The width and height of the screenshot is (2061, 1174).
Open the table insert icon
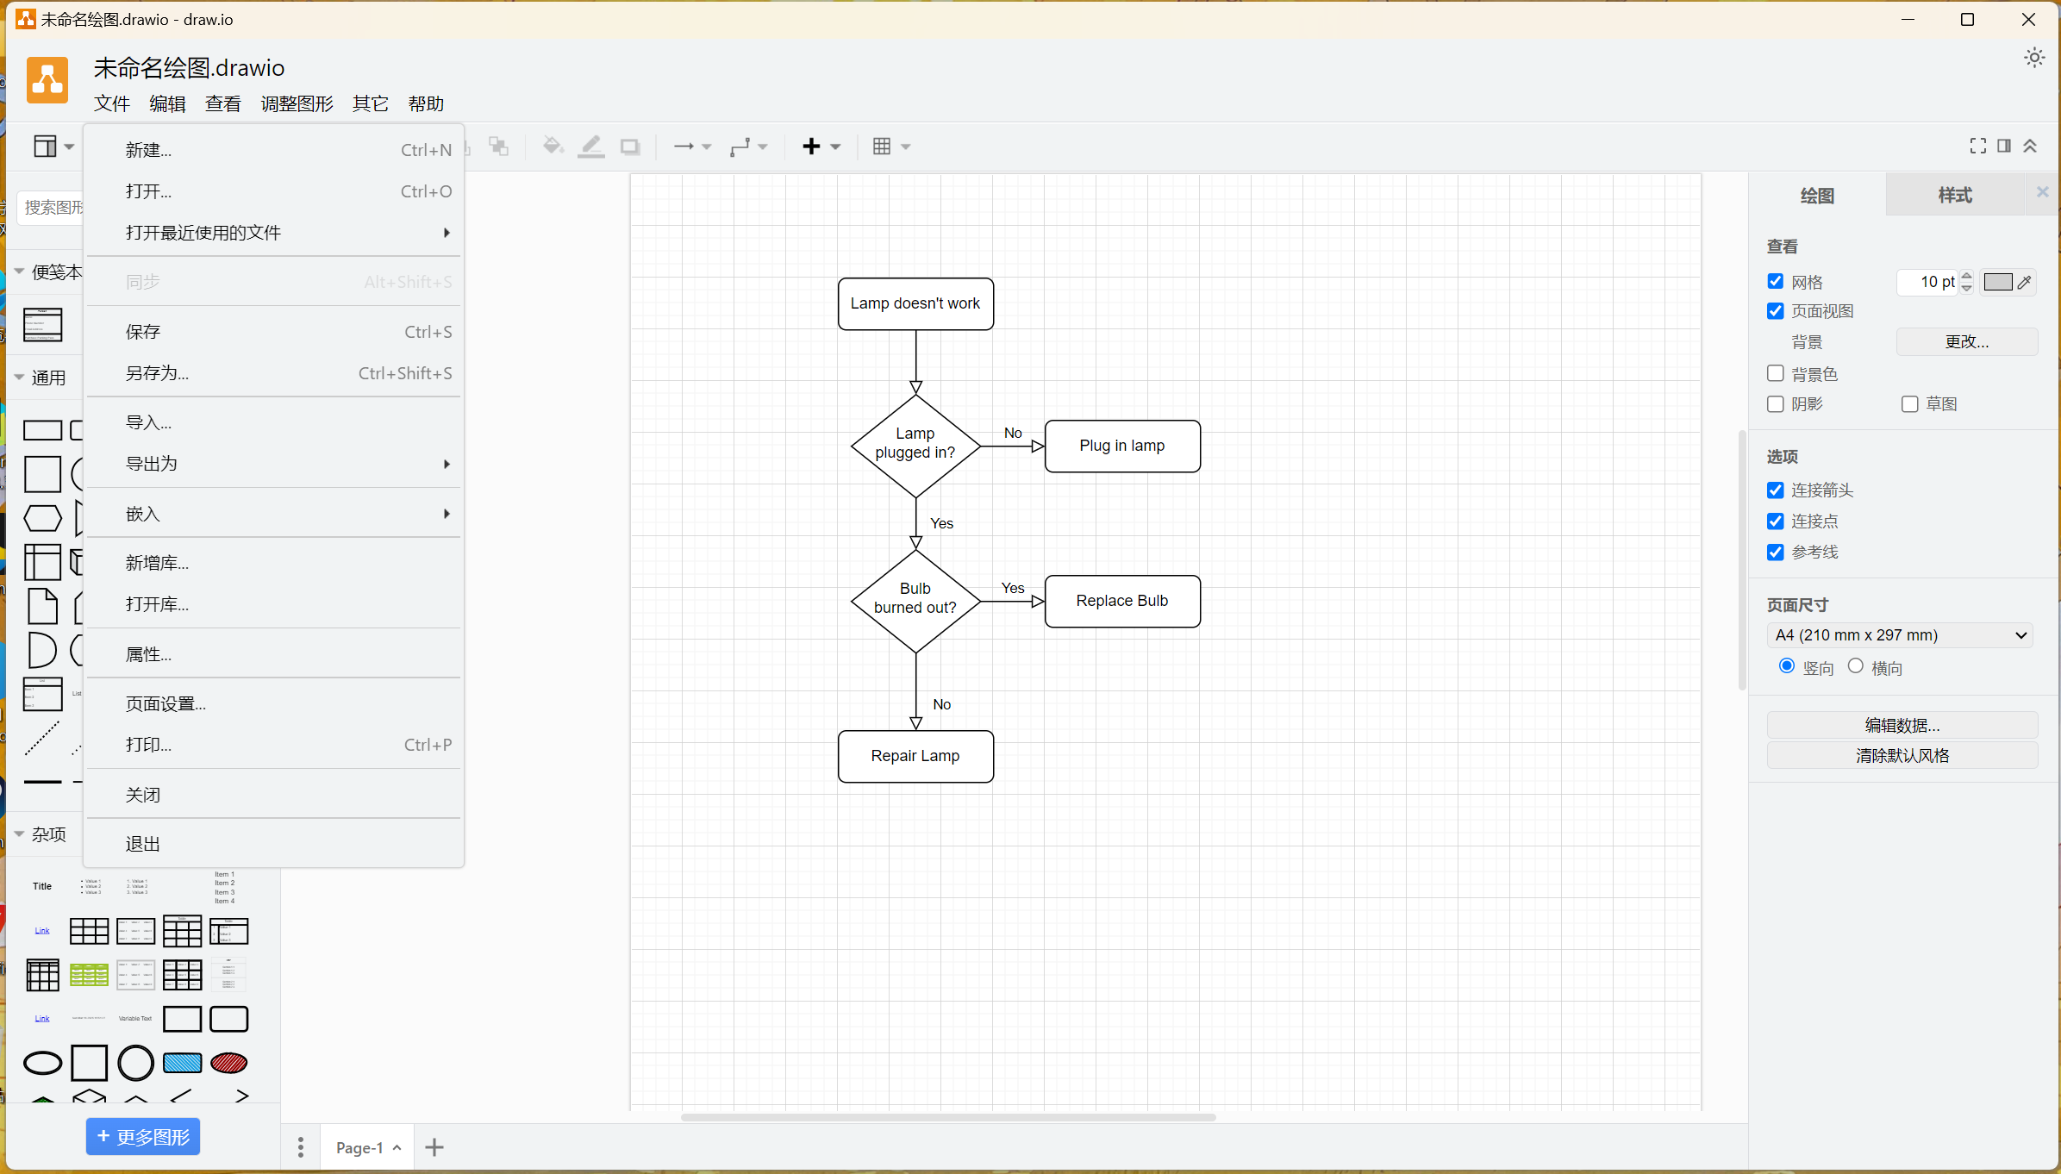coord(882,147)
